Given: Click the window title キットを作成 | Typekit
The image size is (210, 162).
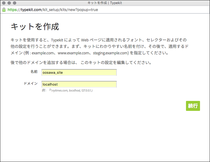Looking at the screenshot, I should point(105,3).
